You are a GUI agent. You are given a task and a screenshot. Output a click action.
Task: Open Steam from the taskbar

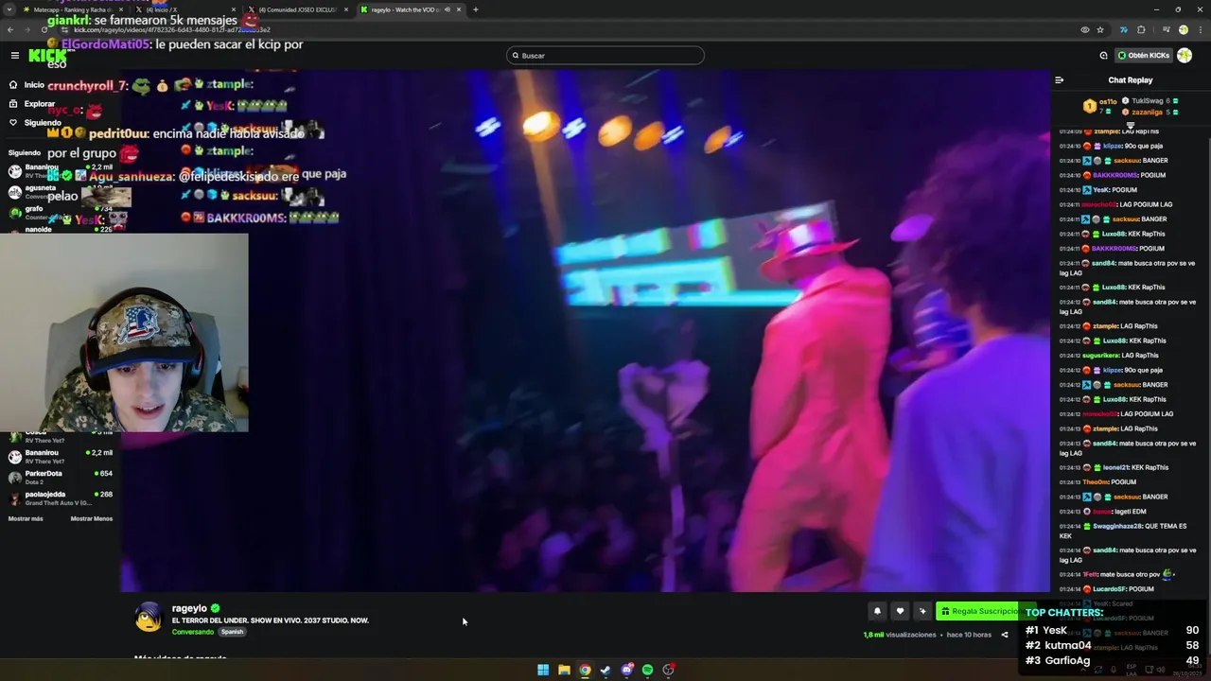[x=605, y=670]
